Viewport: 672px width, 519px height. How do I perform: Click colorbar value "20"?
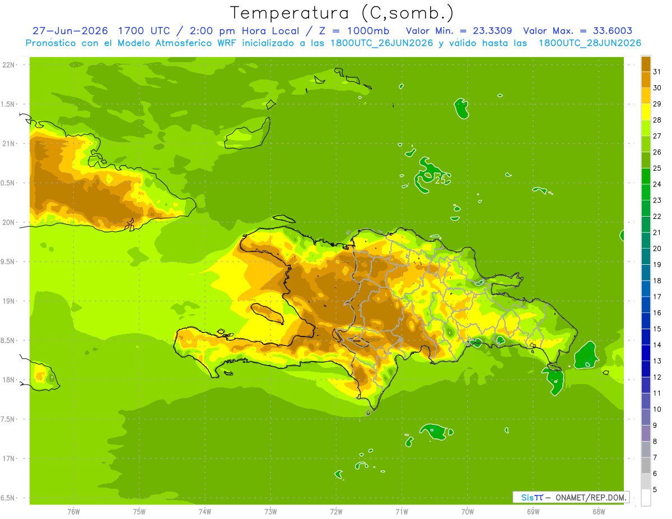tap(657, 249)
